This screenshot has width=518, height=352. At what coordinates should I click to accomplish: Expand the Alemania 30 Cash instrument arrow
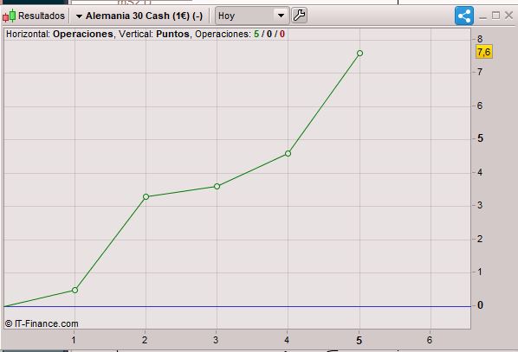(x=79, y=16)
